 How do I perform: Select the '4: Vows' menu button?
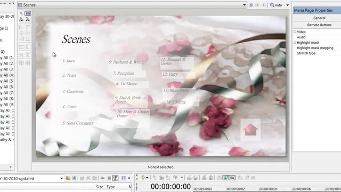click(69, 107)
